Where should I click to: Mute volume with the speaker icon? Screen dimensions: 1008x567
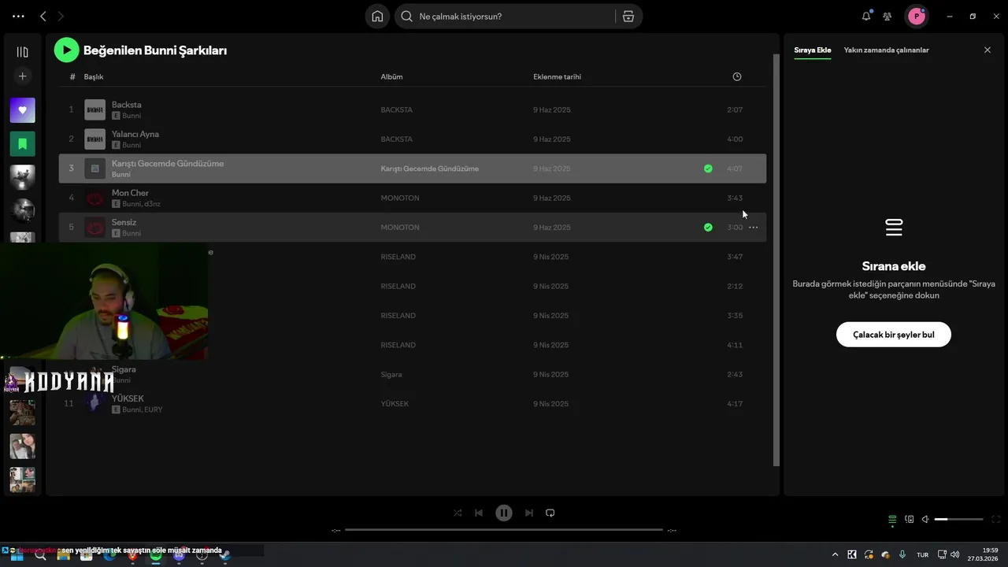click(925, 519)
